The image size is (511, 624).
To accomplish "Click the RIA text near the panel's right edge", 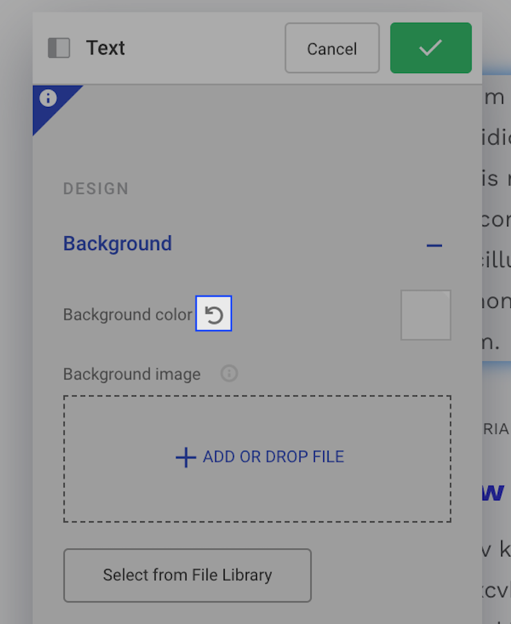I will click(x=499, y=429).
